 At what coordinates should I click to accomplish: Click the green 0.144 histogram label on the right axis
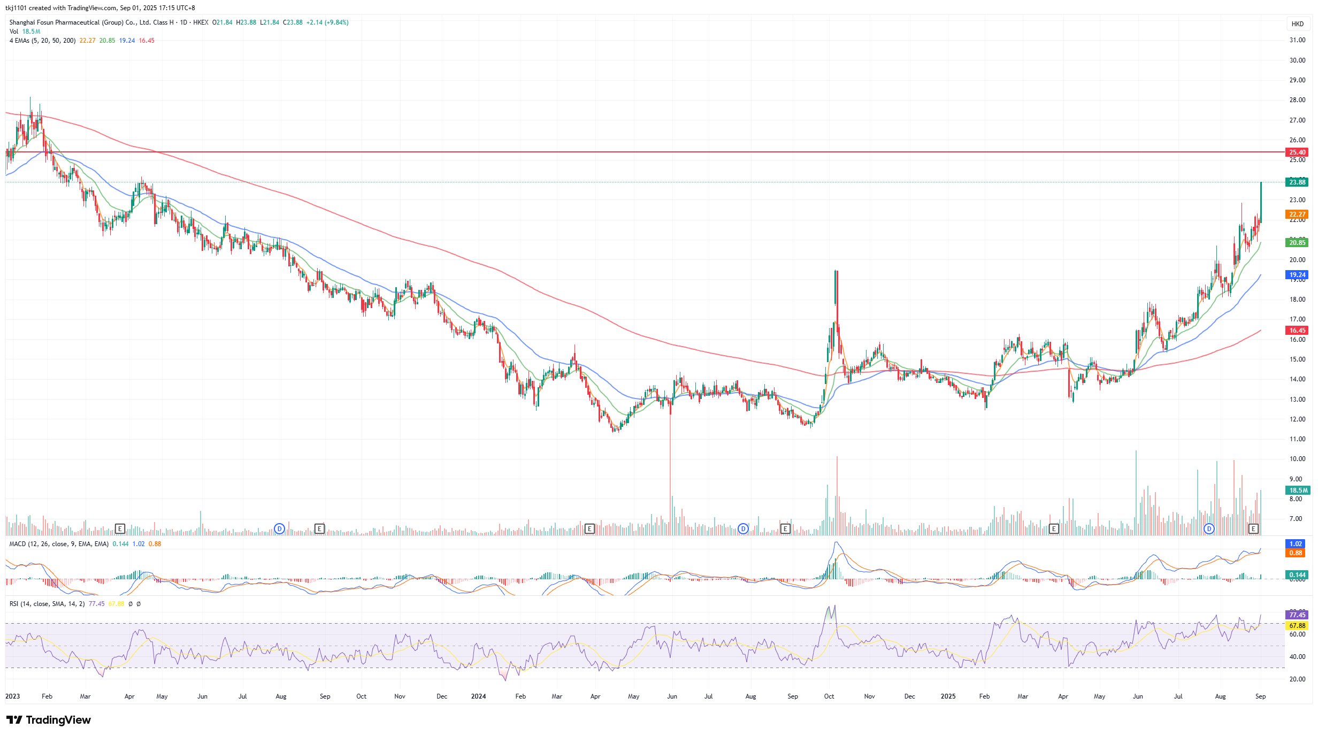point(1298,575)
